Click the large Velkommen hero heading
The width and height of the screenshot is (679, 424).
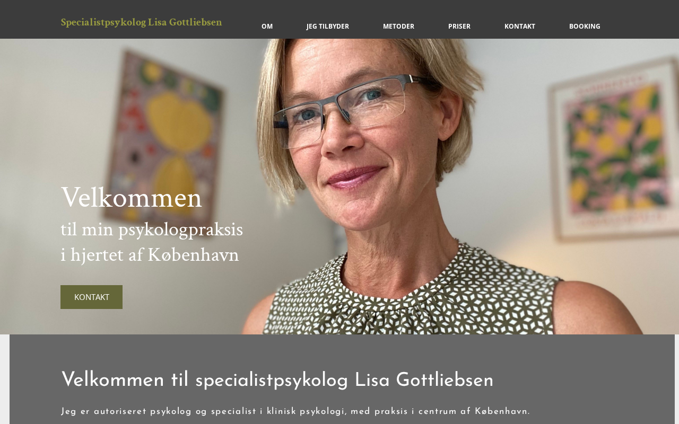[x=132, y=198]
